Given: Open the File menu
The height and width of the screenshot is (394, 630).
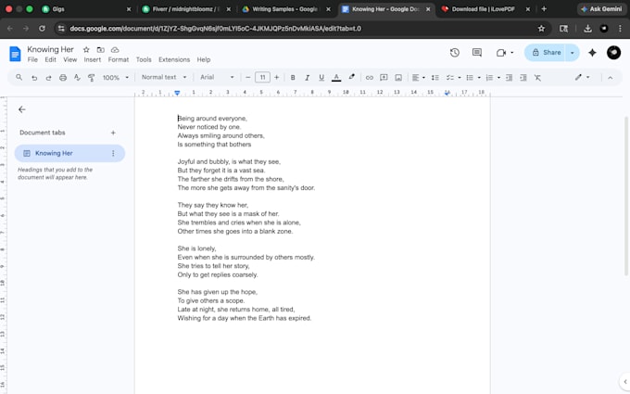Looking at the screenshot, I should (x=32, y=59).
